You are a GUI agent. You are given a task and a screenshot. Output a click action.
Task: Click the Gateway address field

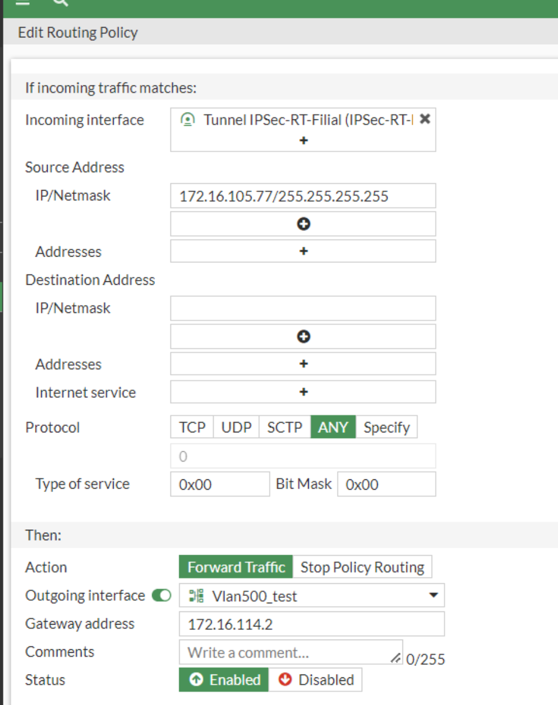[x=312, y=624]
